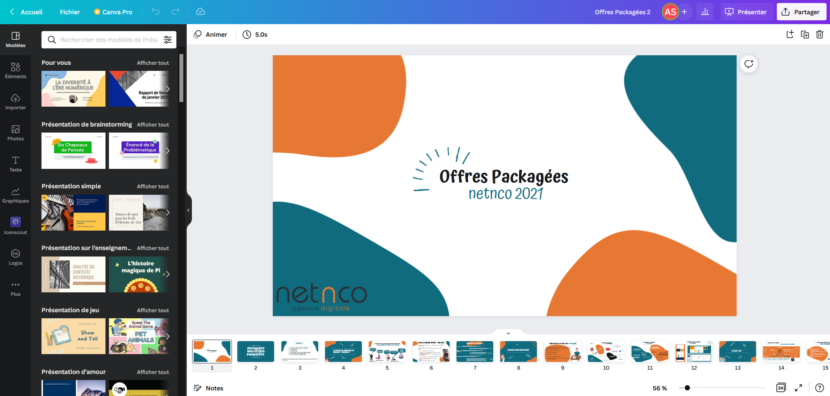Click the cloud save status icon
The width and height of the screenshot is (830, 396).
click(x=201, y=12)
